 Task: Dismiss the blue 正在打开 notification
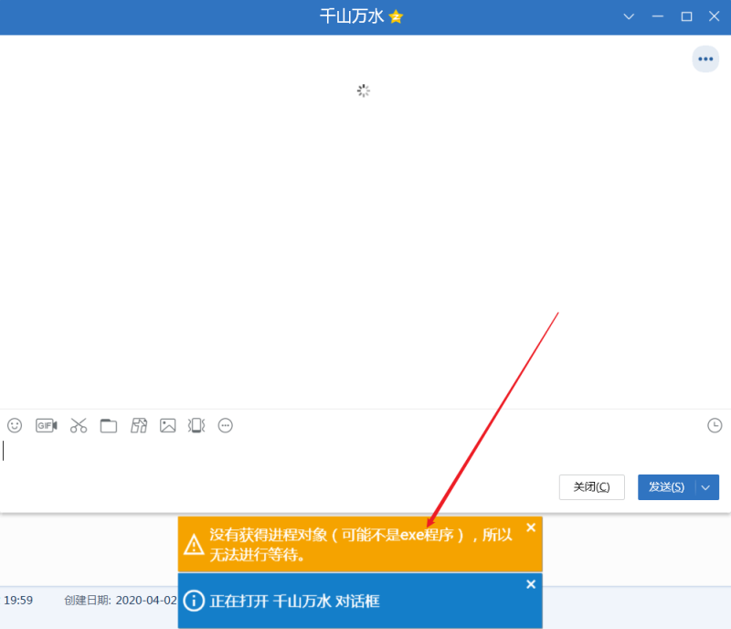click(531, 583)
